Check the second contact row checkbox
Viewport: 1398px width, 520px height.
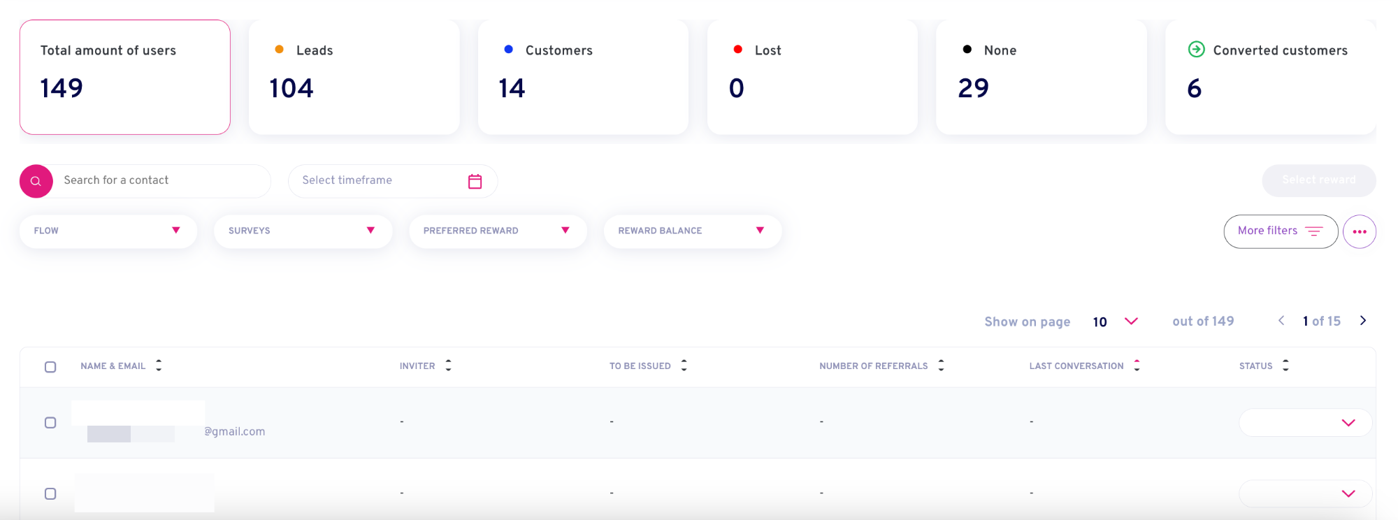click(50, 493)
